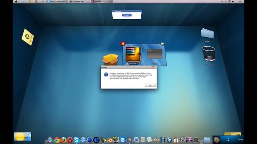257x144 pixels.
Task: Click the round globe widget bottom right
Action: (216, 140)
